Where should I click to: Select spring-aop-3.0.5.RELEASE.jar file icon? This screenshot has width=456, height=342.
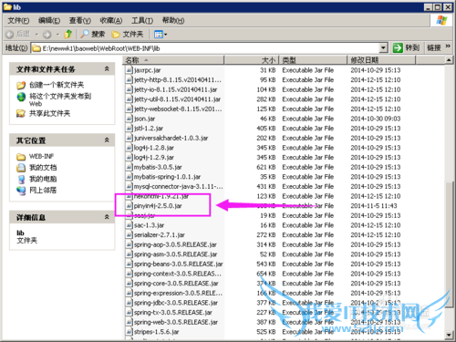click(130, 244)
